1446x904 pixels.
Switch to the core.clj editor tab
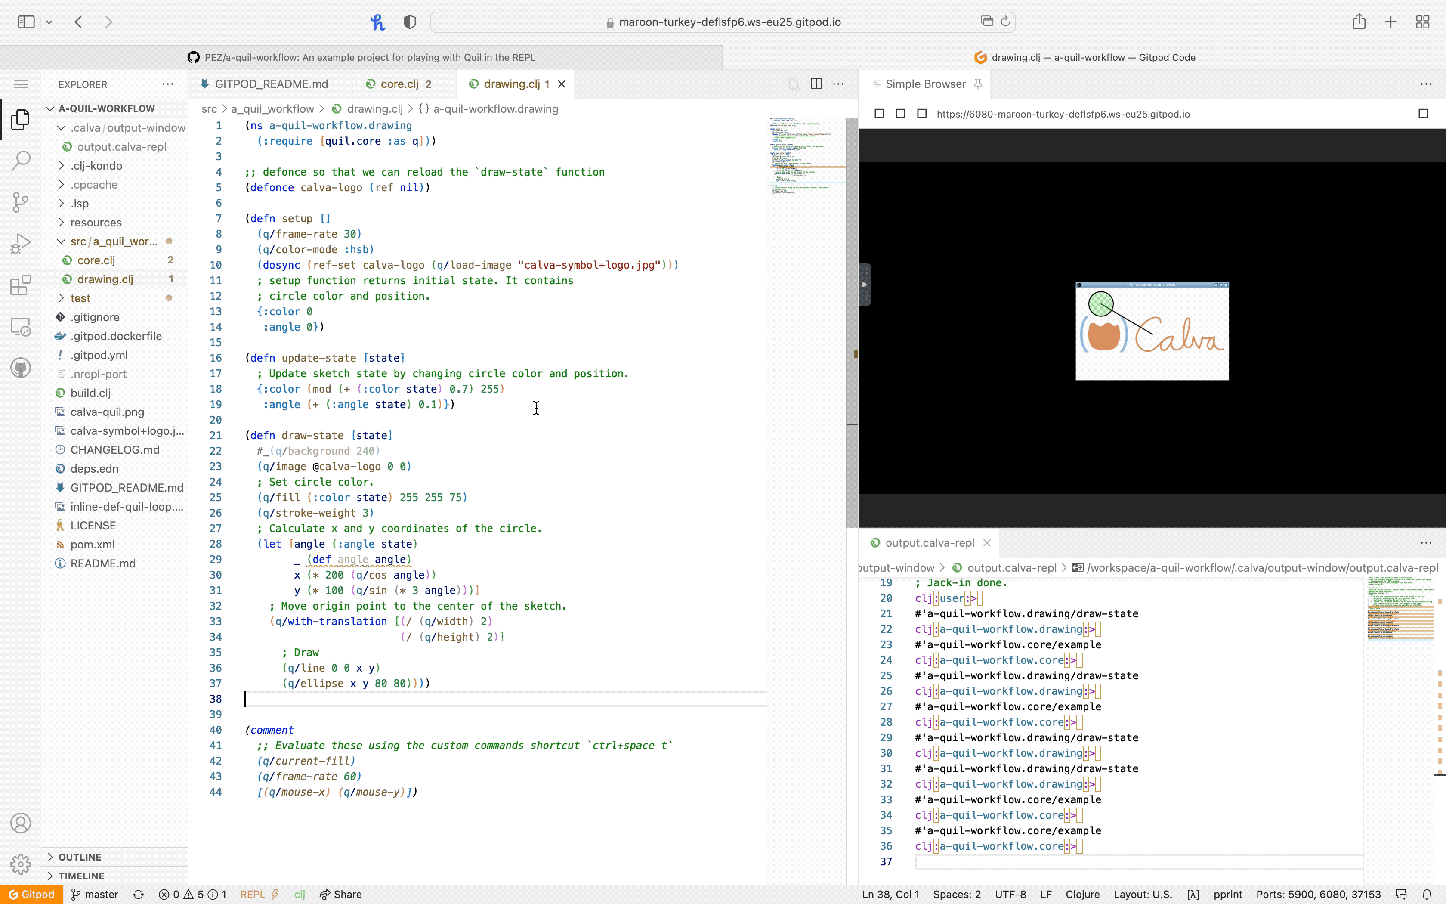click(x=399, y=84)
